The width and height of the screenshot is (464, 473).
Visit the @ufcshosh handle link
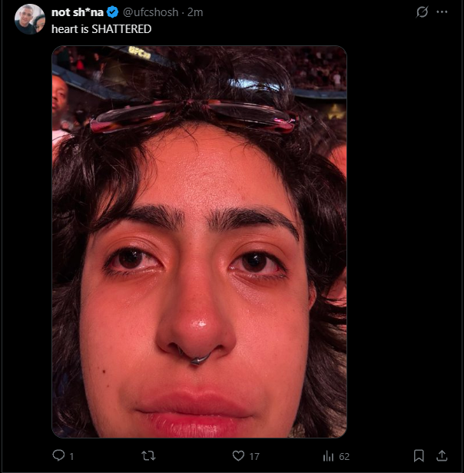point(151,12)
